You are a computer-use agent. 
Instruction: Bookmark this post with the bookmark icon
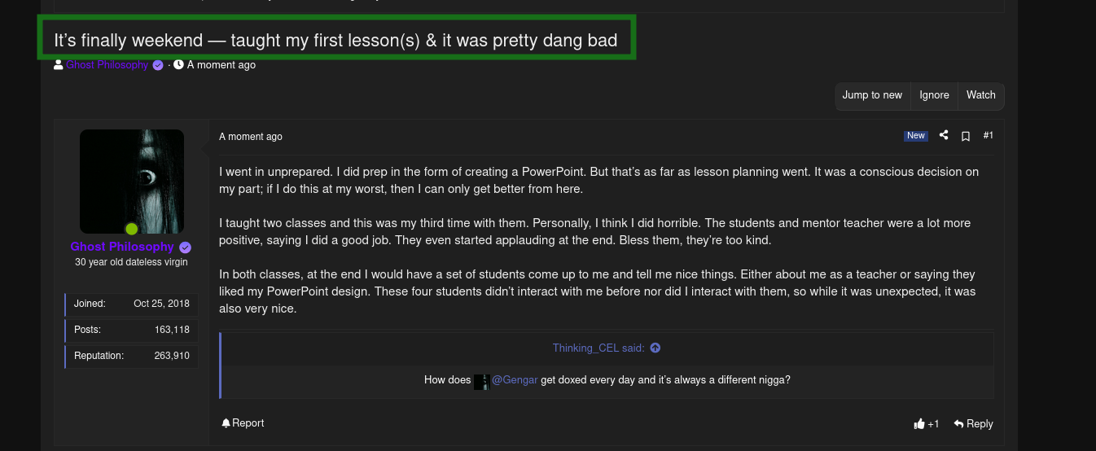966,137
